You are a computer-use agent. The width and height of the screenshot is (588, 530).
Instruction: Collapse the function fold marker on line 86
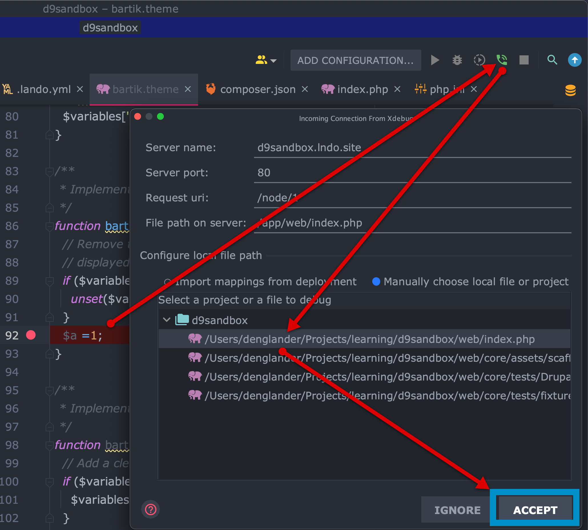coord(50,226)
